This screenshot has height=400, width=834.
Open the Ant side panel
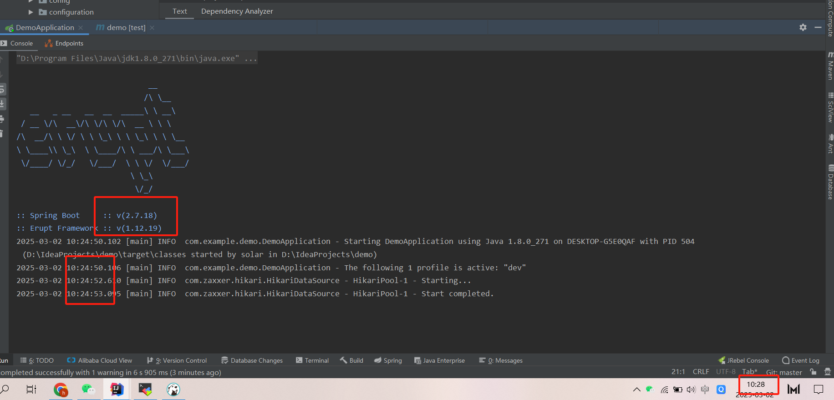830,143
